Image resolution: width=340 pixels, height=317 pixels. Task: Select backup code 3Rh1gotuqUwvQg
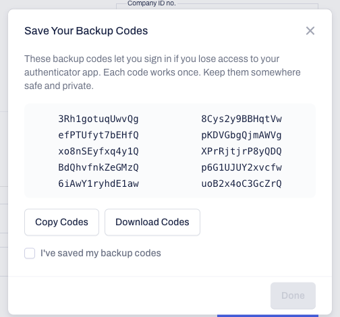click(98, 119)
